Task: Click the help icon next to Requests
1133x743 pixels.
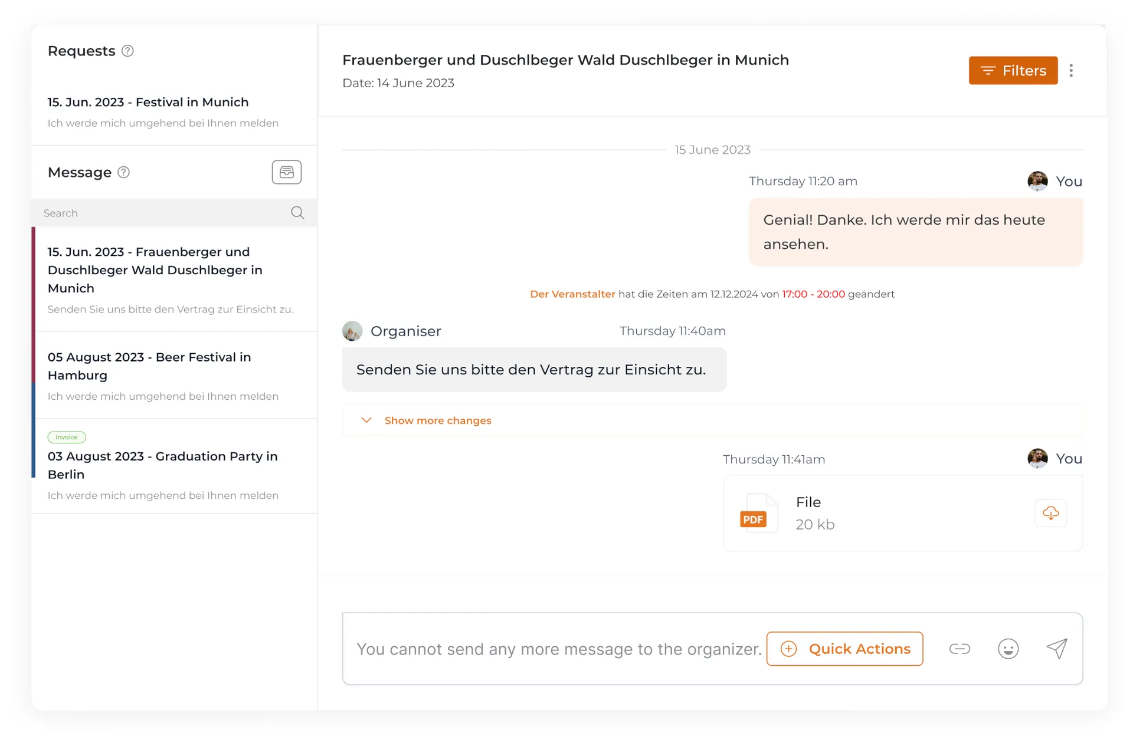Action: 127,51
